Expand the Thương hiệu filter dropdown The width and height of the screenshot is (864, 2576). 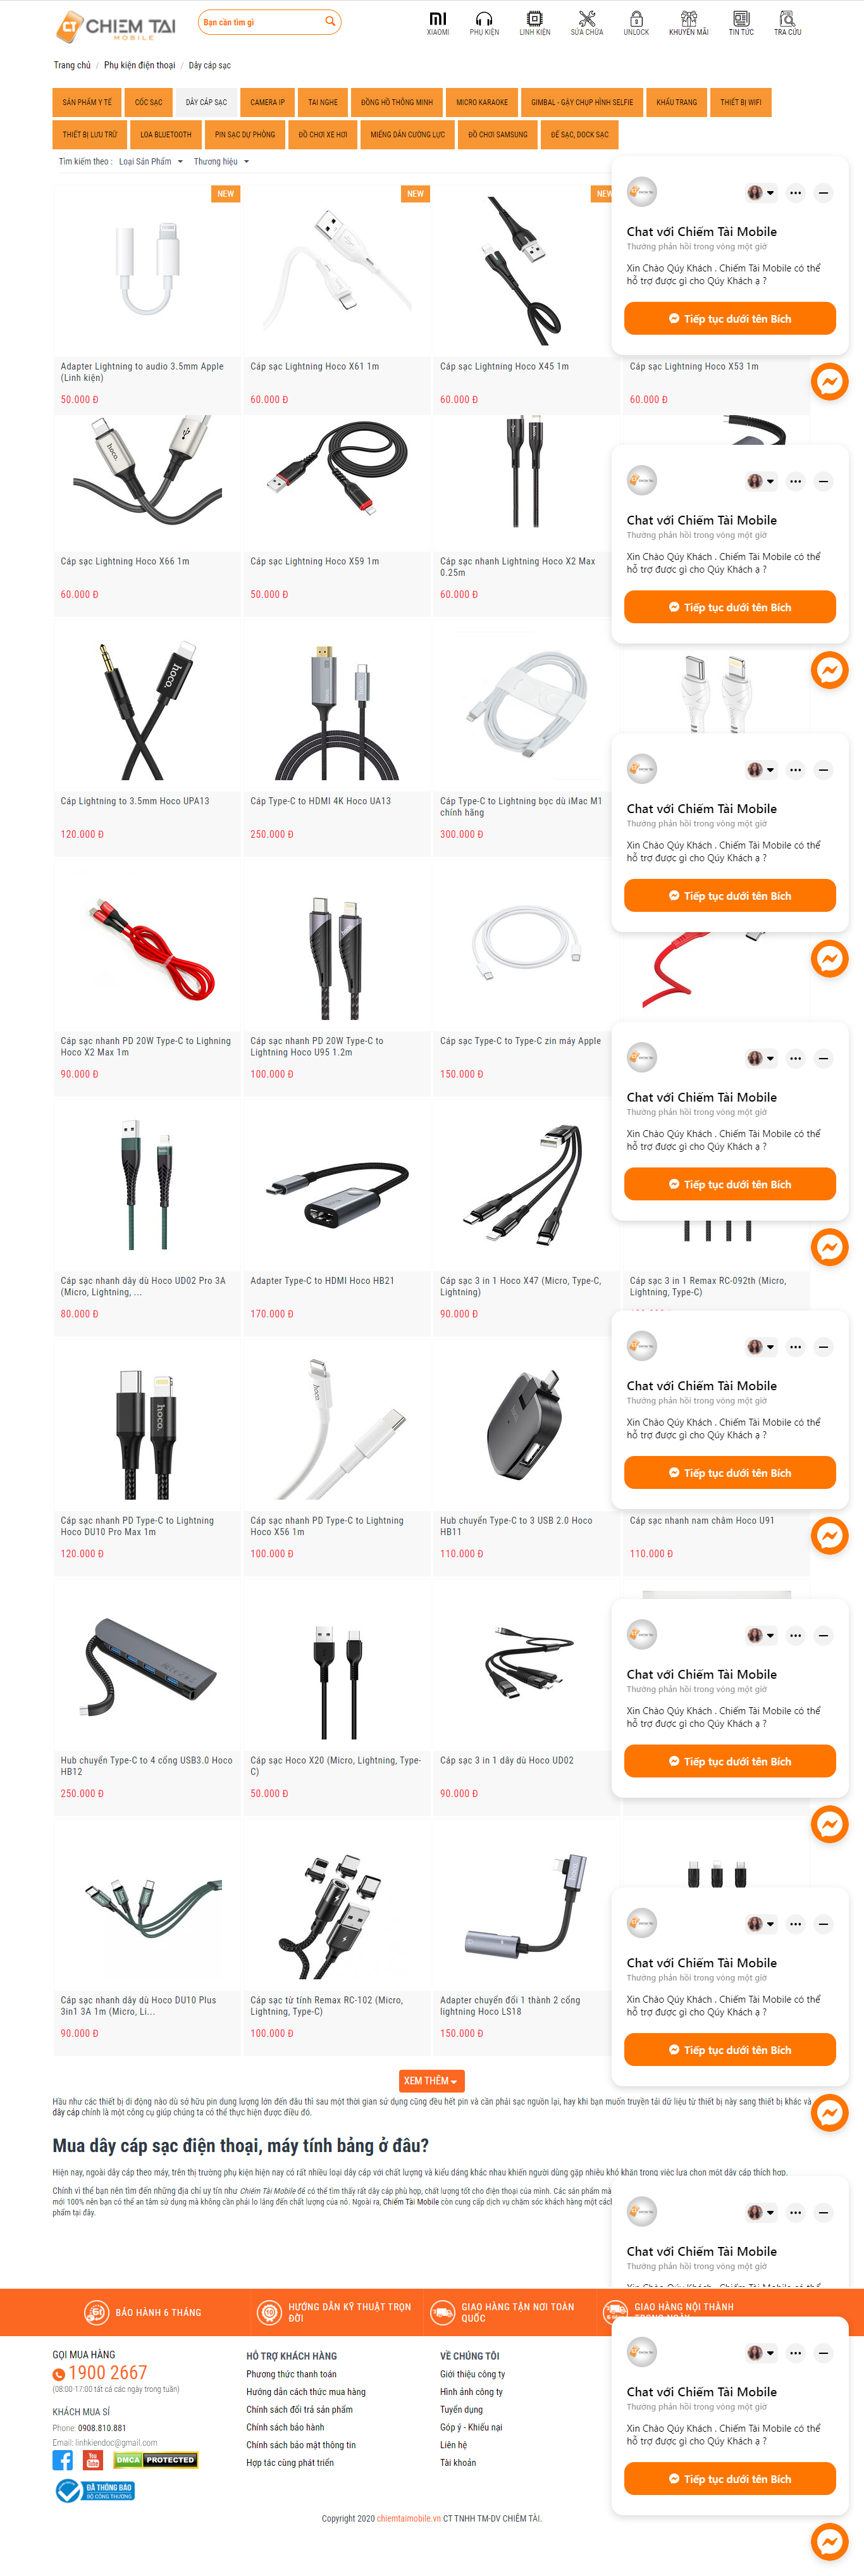click(221, 161)
